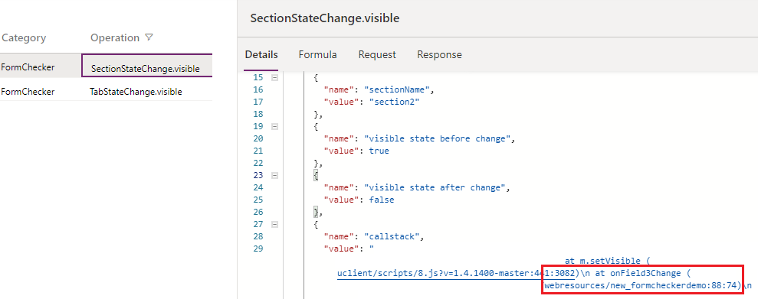Switch to the Details tab

coord(261,55)
